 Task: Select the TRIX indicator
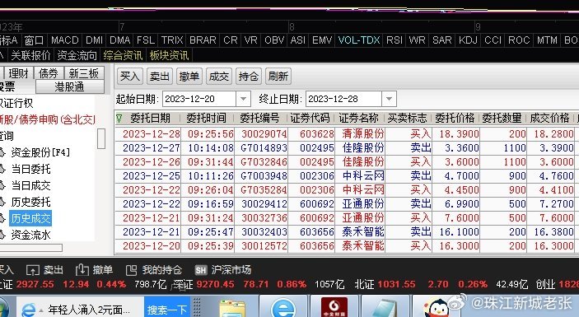point(172,40)
